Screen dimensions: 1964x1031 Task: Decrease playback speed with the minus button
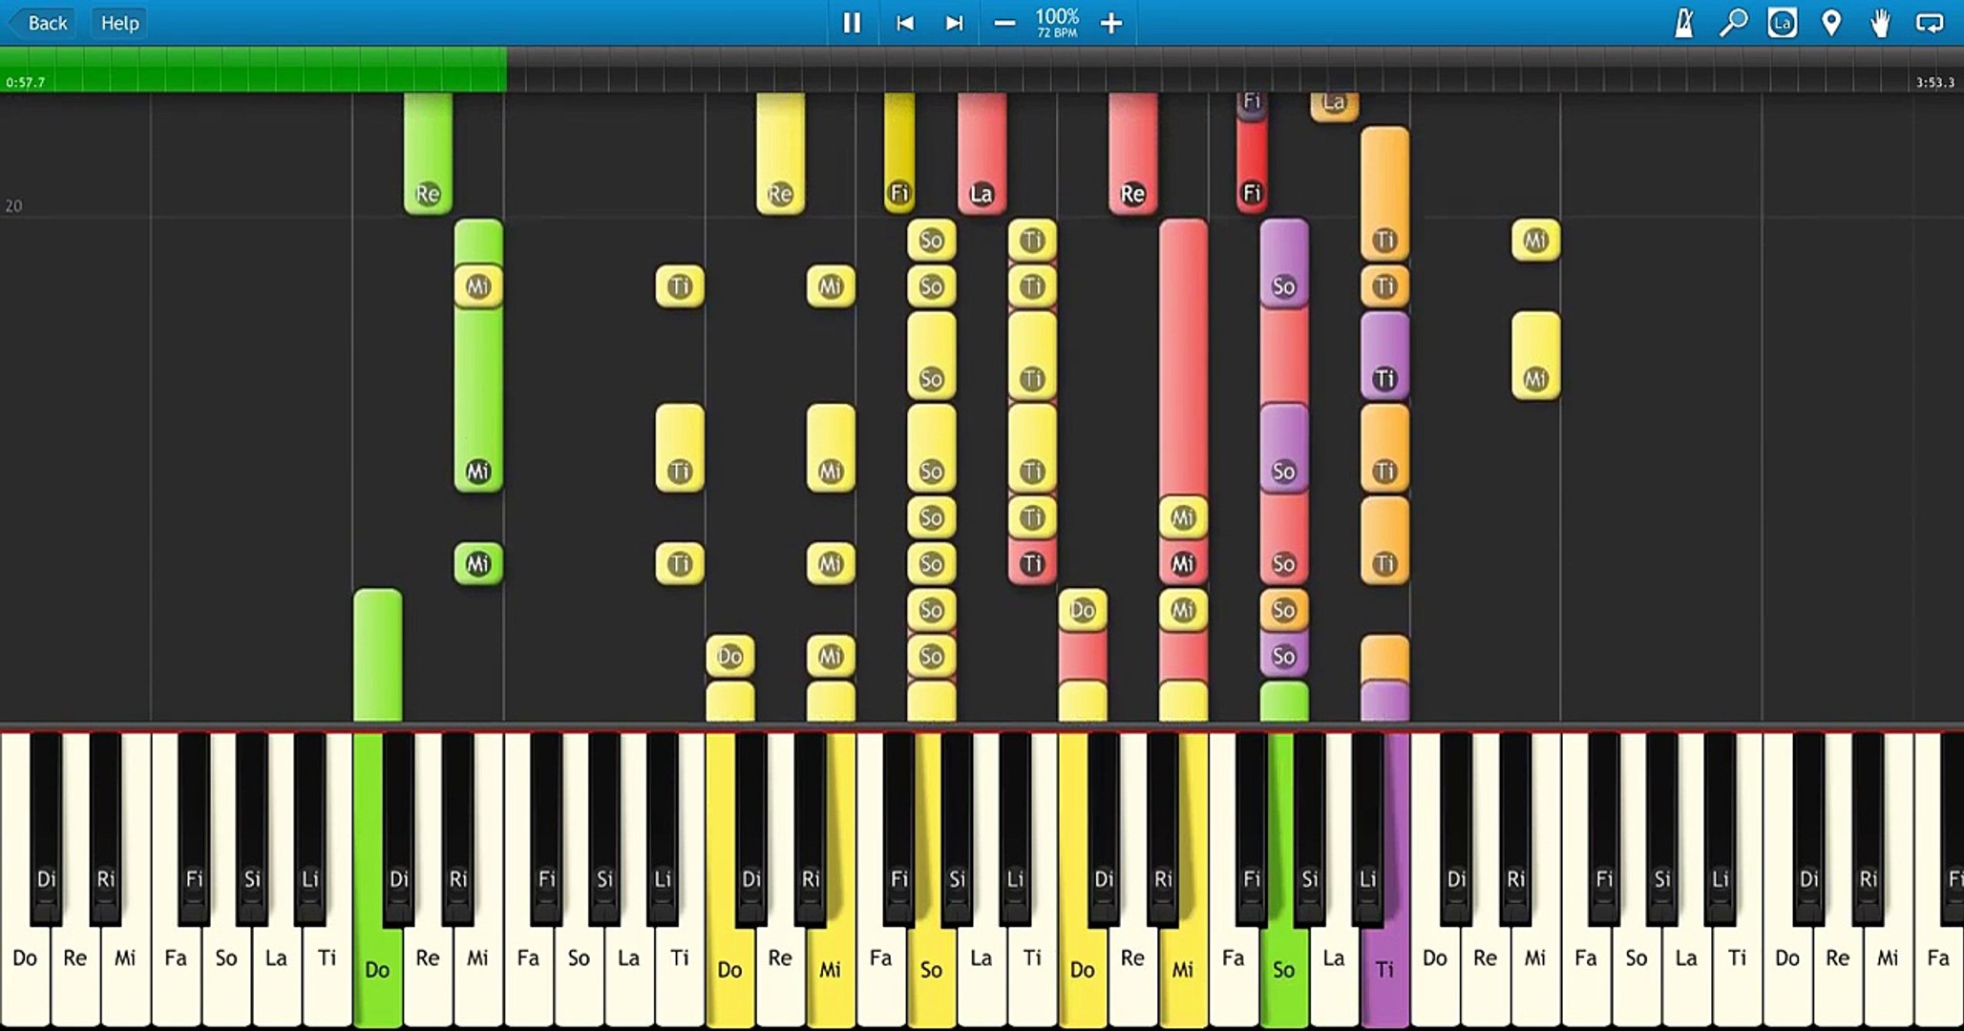(x=1004, y=23)
